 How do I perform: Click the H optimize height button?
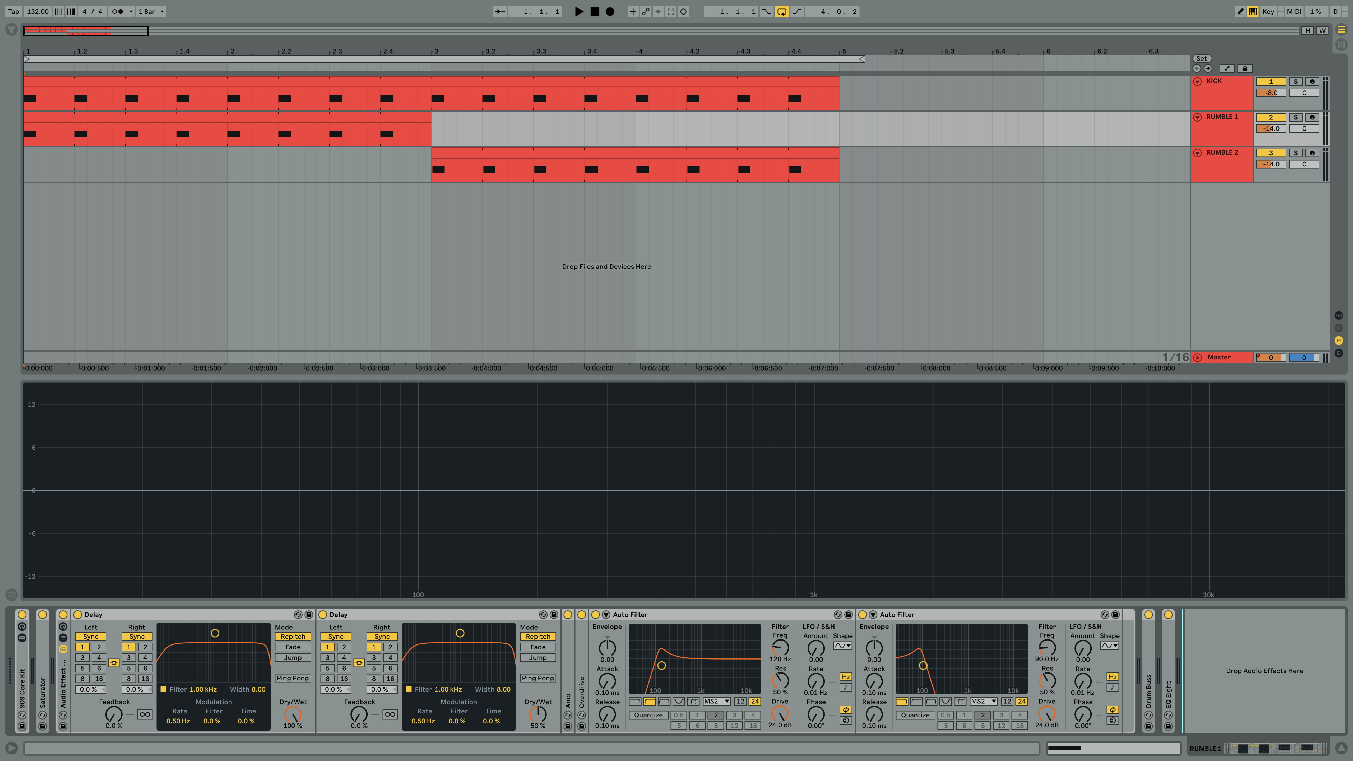1308,31
